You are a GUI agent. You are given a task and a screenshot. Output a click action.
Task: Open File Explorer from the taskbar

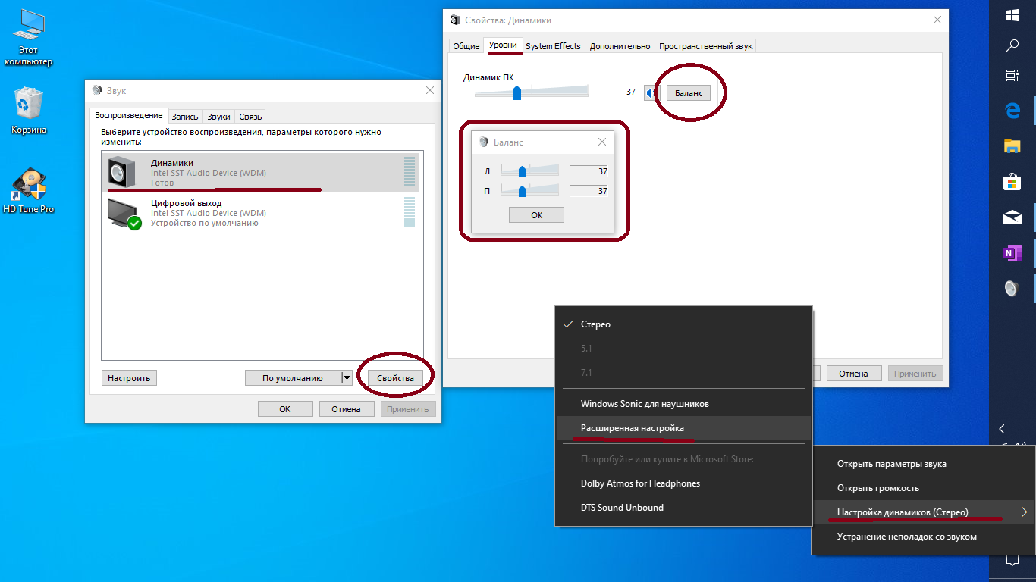(x=1014, y=146)
